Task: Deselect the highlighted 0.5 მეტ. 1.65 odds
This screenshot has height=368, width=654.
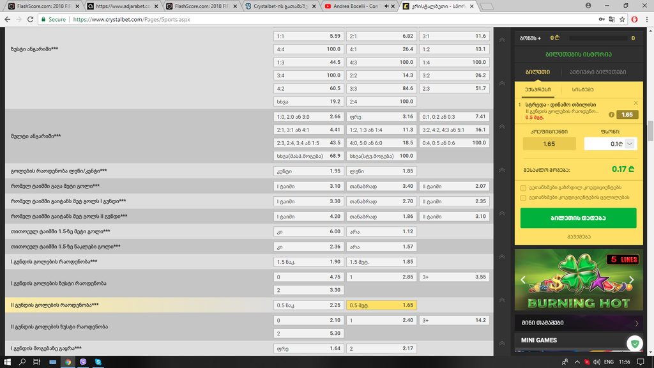Action: click(381, 305)
